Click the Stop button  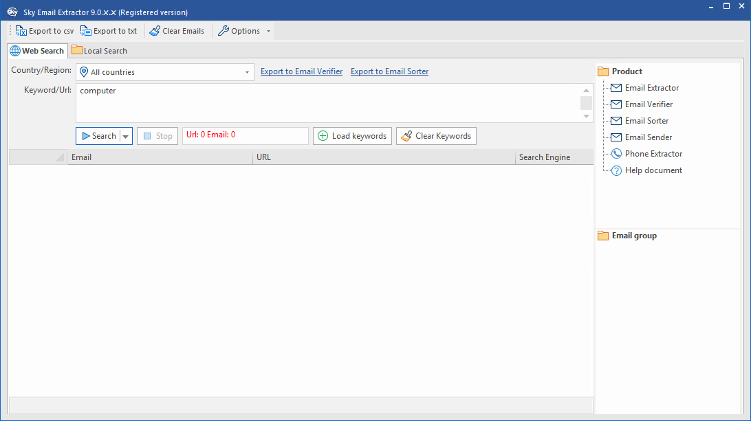[157, 136]
